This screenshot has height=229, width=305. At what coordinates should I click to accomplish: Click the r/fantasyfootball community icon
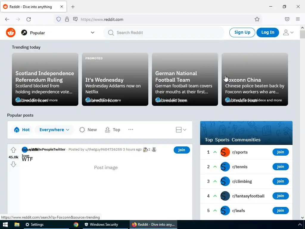coord(225,196)
